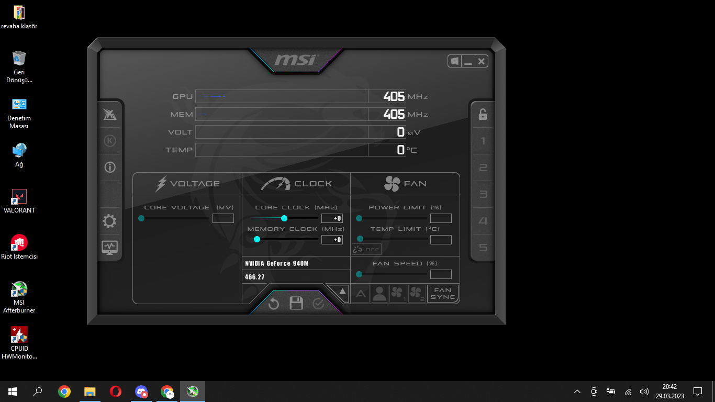Image resolution: width=715 pixels, height=402 pixels.
Task: Minimize the MSI Afterburner window
Action: [468, 61]
